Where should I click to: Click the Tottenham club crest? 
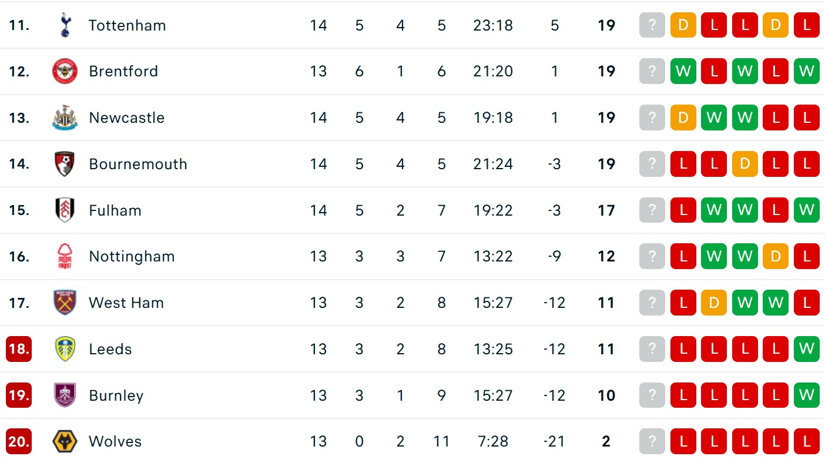point(65,25)
